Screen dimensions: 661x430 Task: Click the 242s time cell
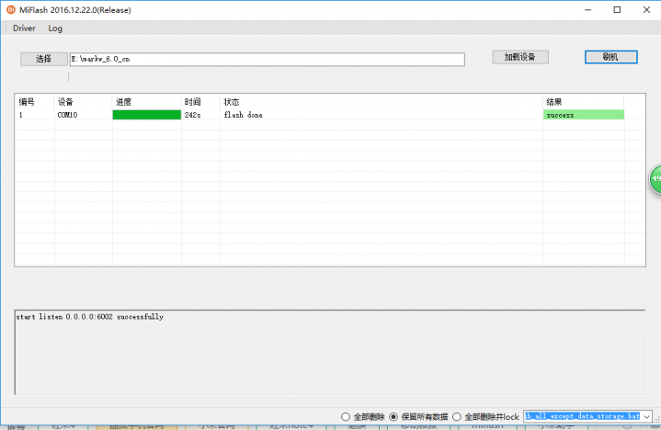click(200, 115)
